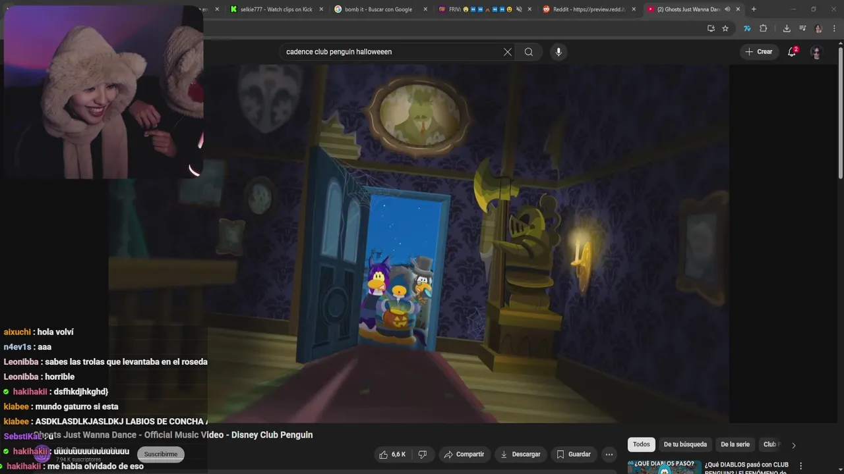The height and width of the screenshot is (474, 844).
Task: Open the media controls icon in toolbar
Action: (802, 28)
